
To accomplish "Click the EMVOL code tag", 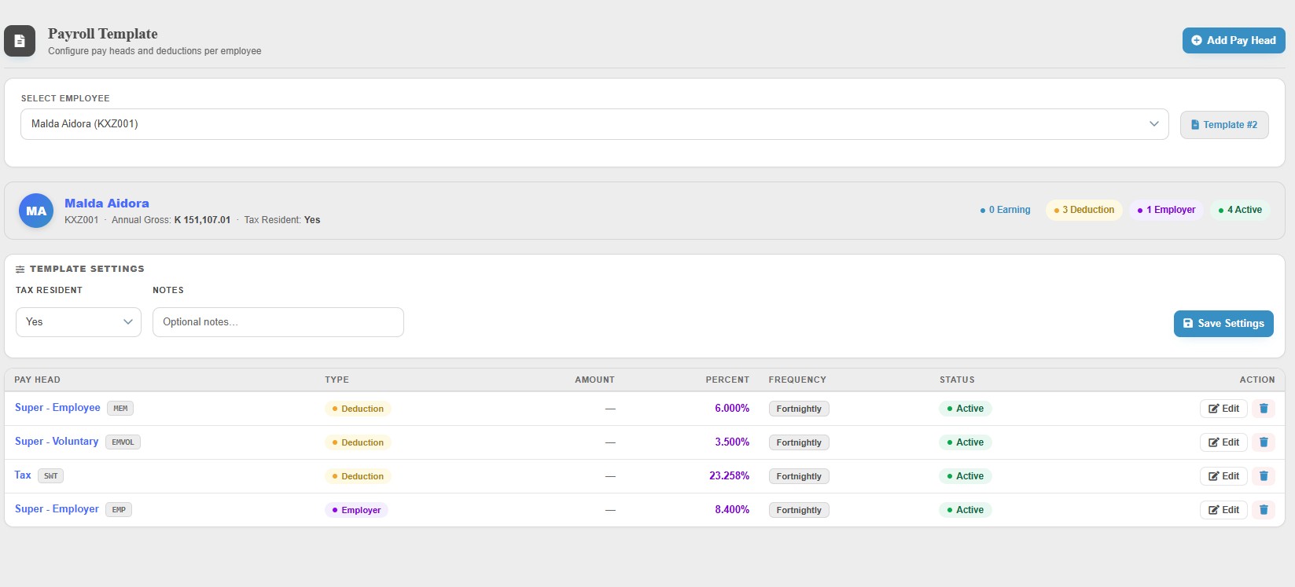I will pos(123,442).
